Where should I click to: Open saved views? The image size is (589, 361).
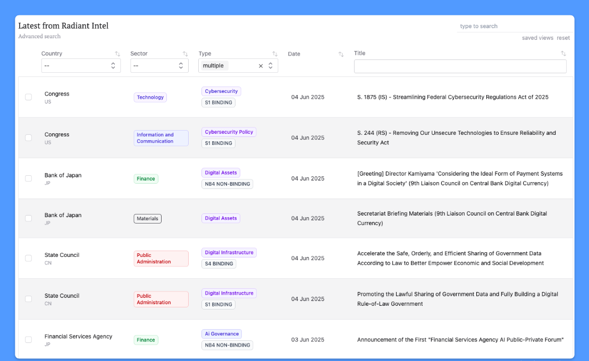[x=537, y=38]
